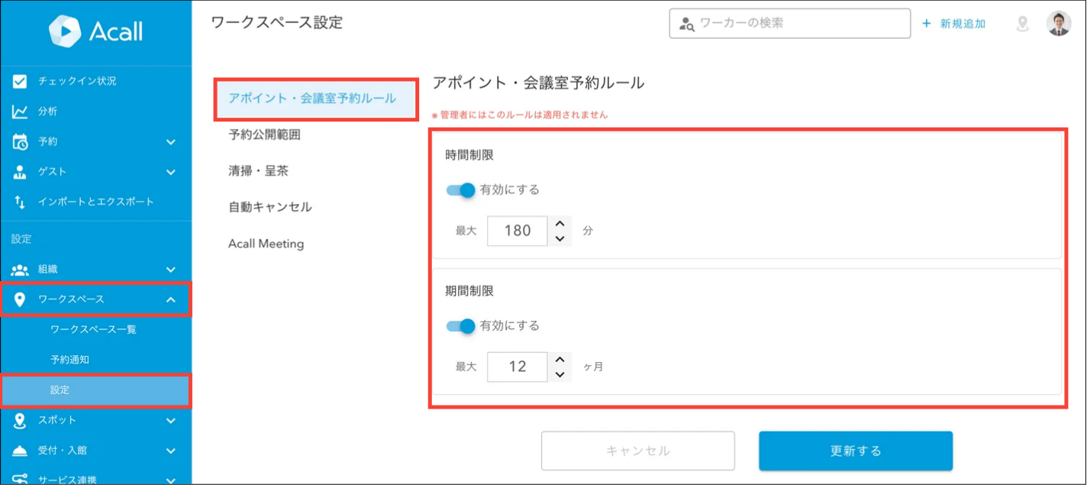Open the 自動キャンセル settings tab
Image resolution: width=1087 pixels, height=485 pixels.
tap(269, 207)
